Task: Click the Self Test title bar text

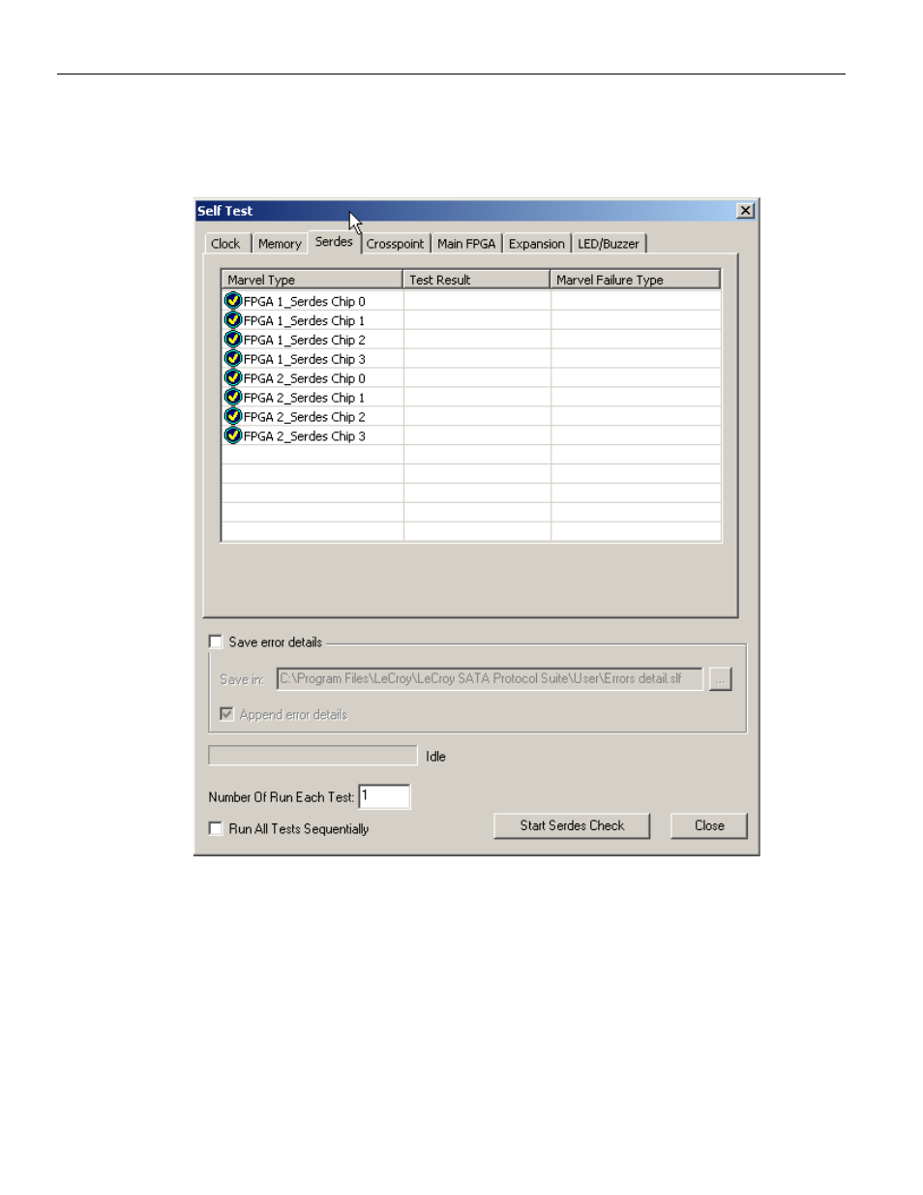Action: point(224,211)
